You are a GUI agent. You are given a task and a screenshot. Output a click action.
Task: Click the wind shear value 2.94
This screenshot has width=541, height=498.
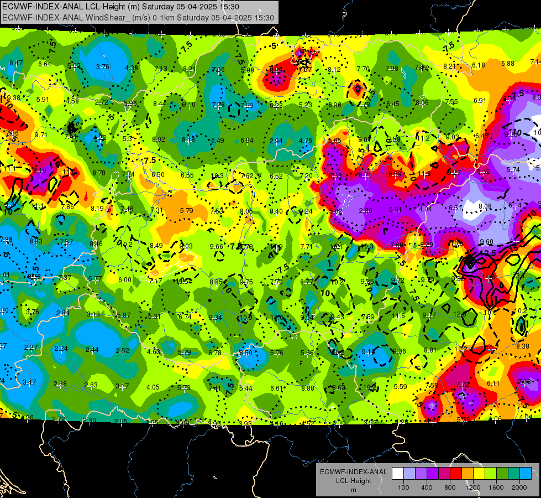(276, 141)
